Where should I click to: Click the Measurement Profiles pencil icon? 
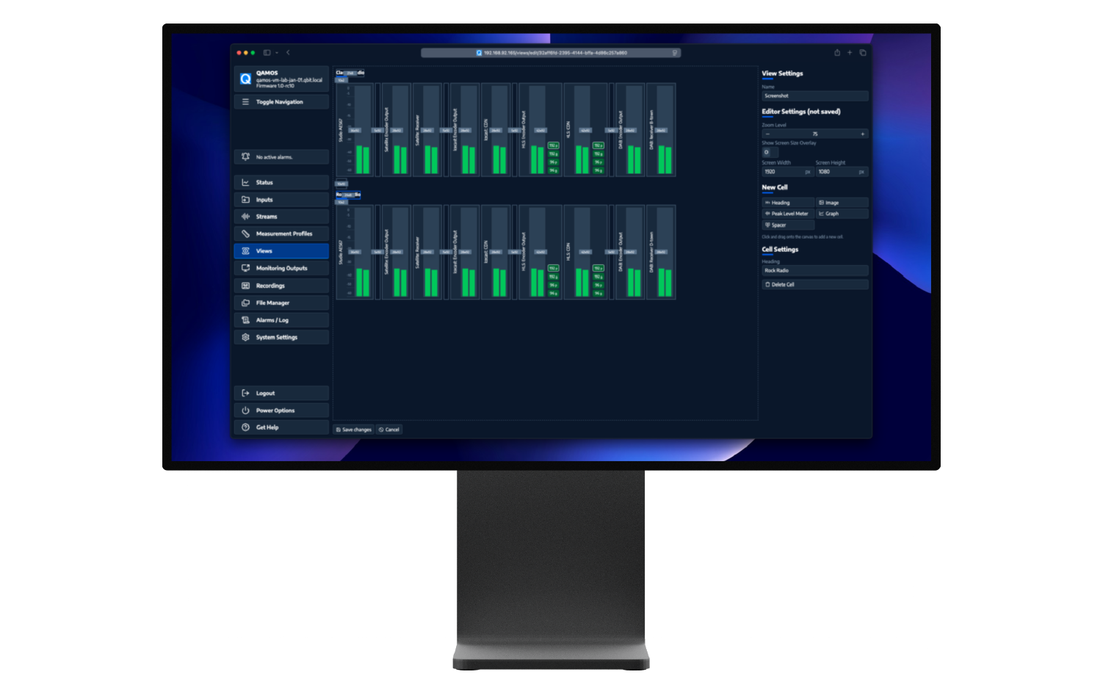(245, 233)
